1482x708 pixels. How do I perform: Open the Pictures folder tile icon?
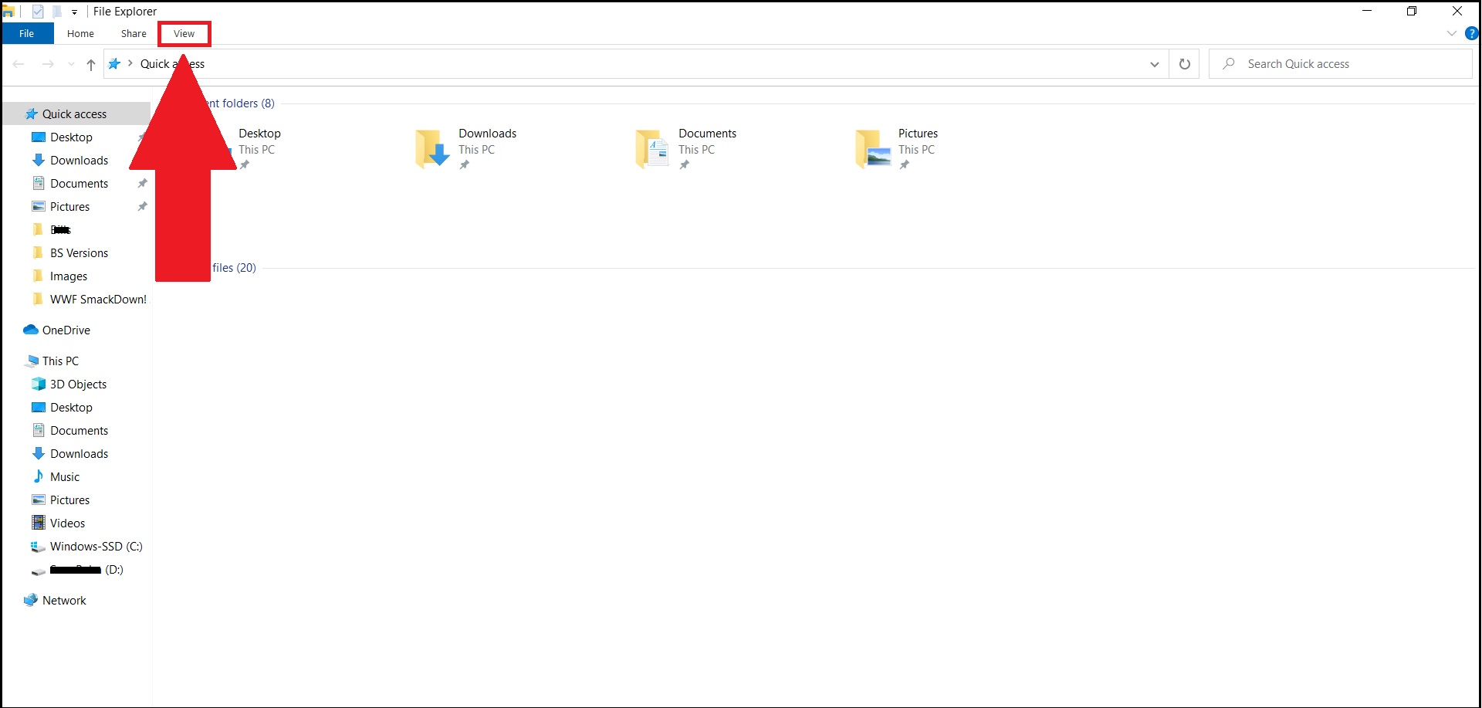[872, 148]
